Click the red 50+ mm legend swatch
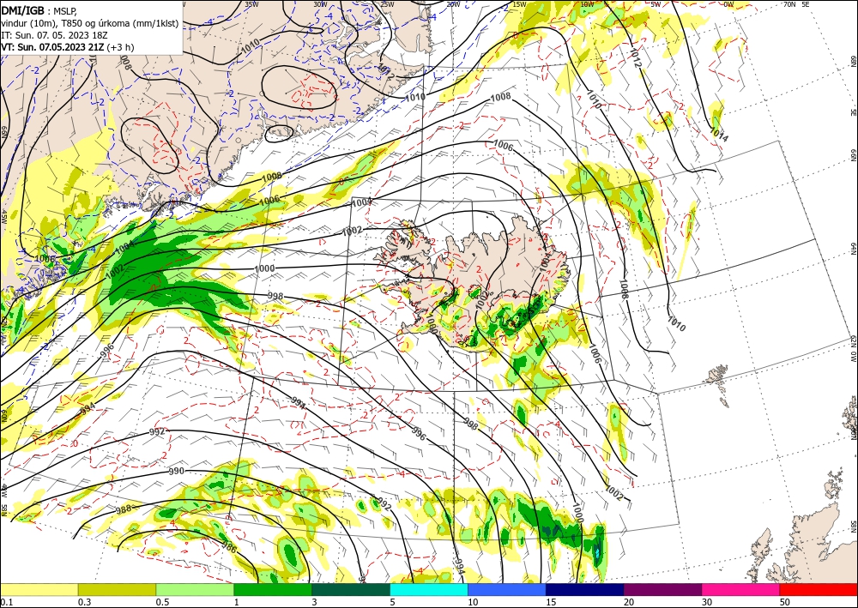Viewport: 858px width, 608px height. (819, 589)
